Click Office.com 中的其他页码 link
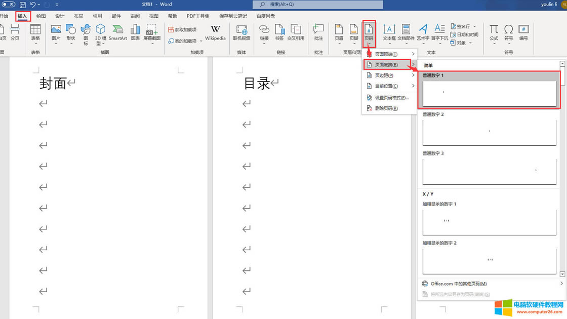 [458, 284]
